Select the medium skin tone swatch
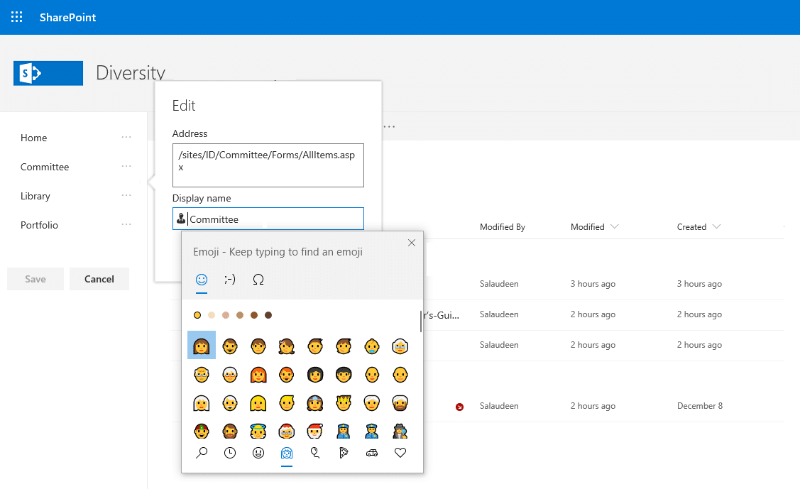 point(239,314)
